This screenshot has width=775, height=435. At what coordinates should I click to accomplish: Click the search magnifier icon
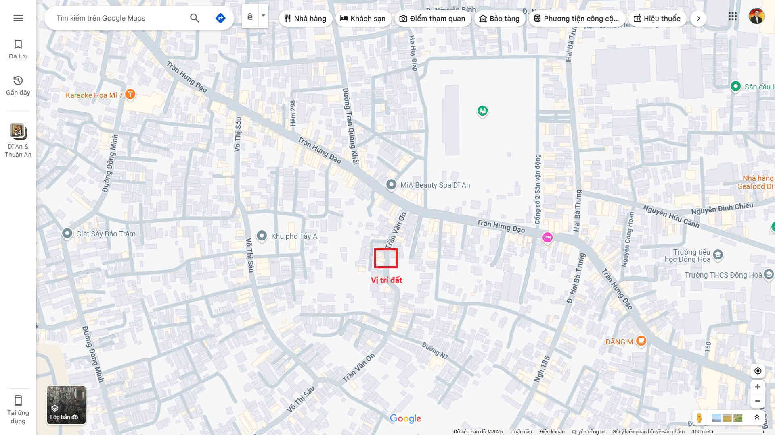[x=195, y=18]
